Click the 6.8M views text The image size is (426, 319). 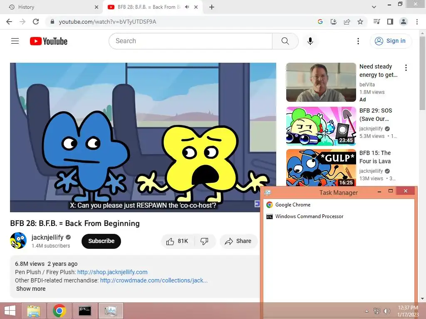coord(30,264)
